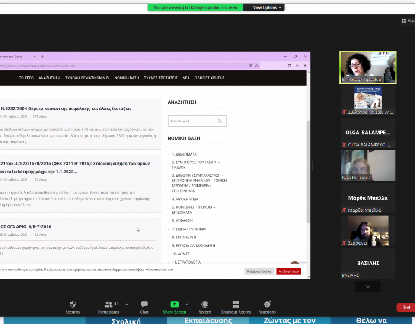
Task: Open category 8. ΕΚΠΑΙΔΕΥΣΗ
Action: click(184, 237)
